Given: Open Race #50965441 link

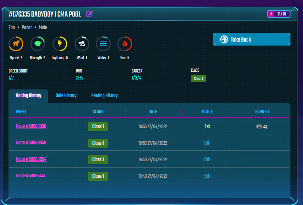Looking at the screenshot, I should pyautogui.click(x=31, y=176).
